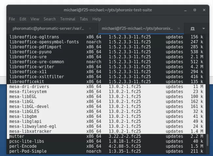Click version 1.8.18-1.fc25 text

click(125, 141)
